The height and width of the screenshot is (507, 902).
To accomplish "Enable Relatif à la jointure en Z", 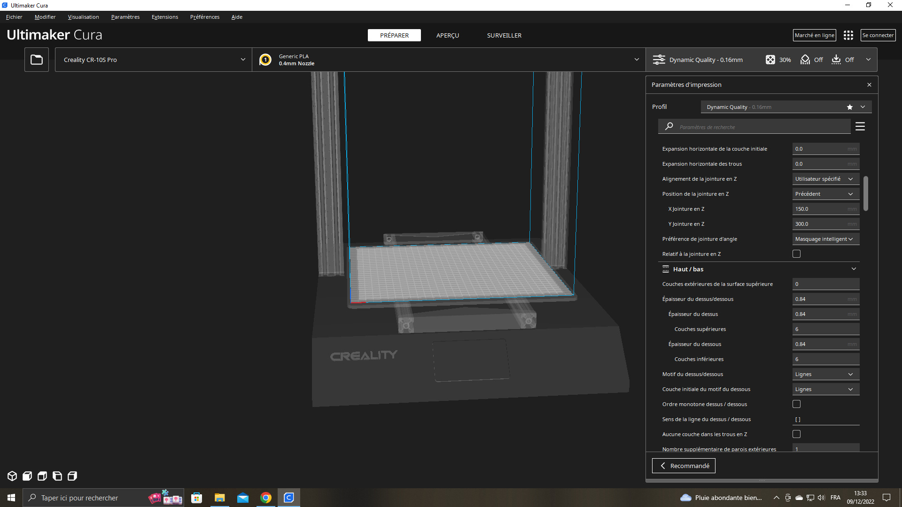I will (x=796, y=254).
